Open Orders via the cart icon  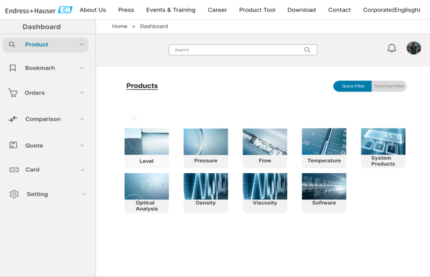(13, 93)
